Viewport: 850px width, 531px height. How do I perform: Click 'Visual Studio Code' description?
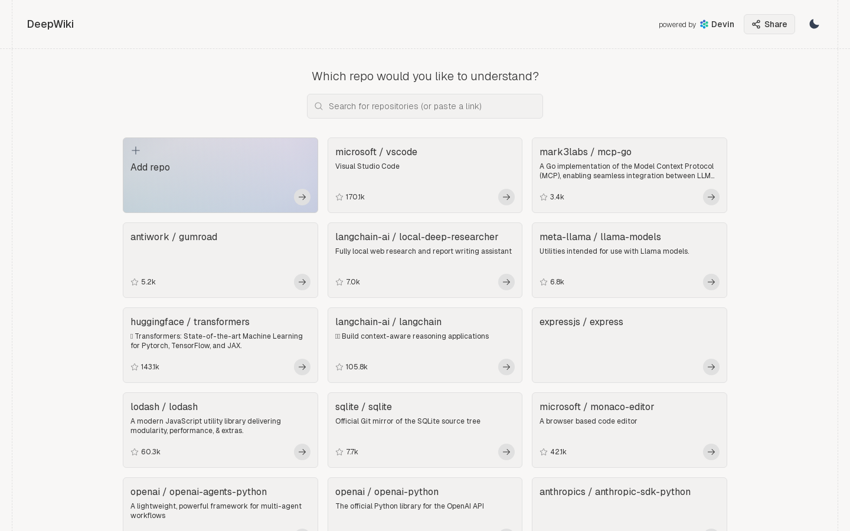coord(367,166)
